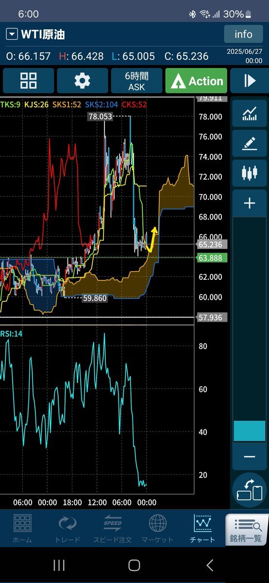Image resolution: width=269 pixels, height=583 pixels.
Task: Open the WTI原油 symbol dropdown arrow
Action: coord(12,34)
